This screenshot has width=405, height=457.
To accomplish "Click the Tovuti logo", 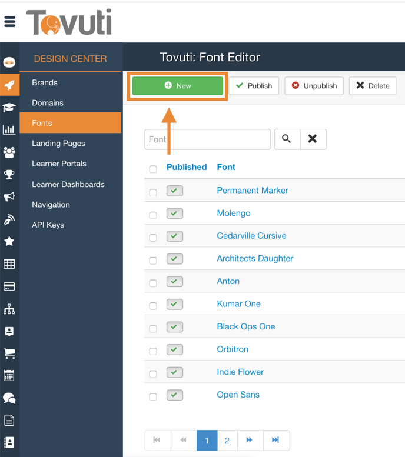I will (69, 22).
